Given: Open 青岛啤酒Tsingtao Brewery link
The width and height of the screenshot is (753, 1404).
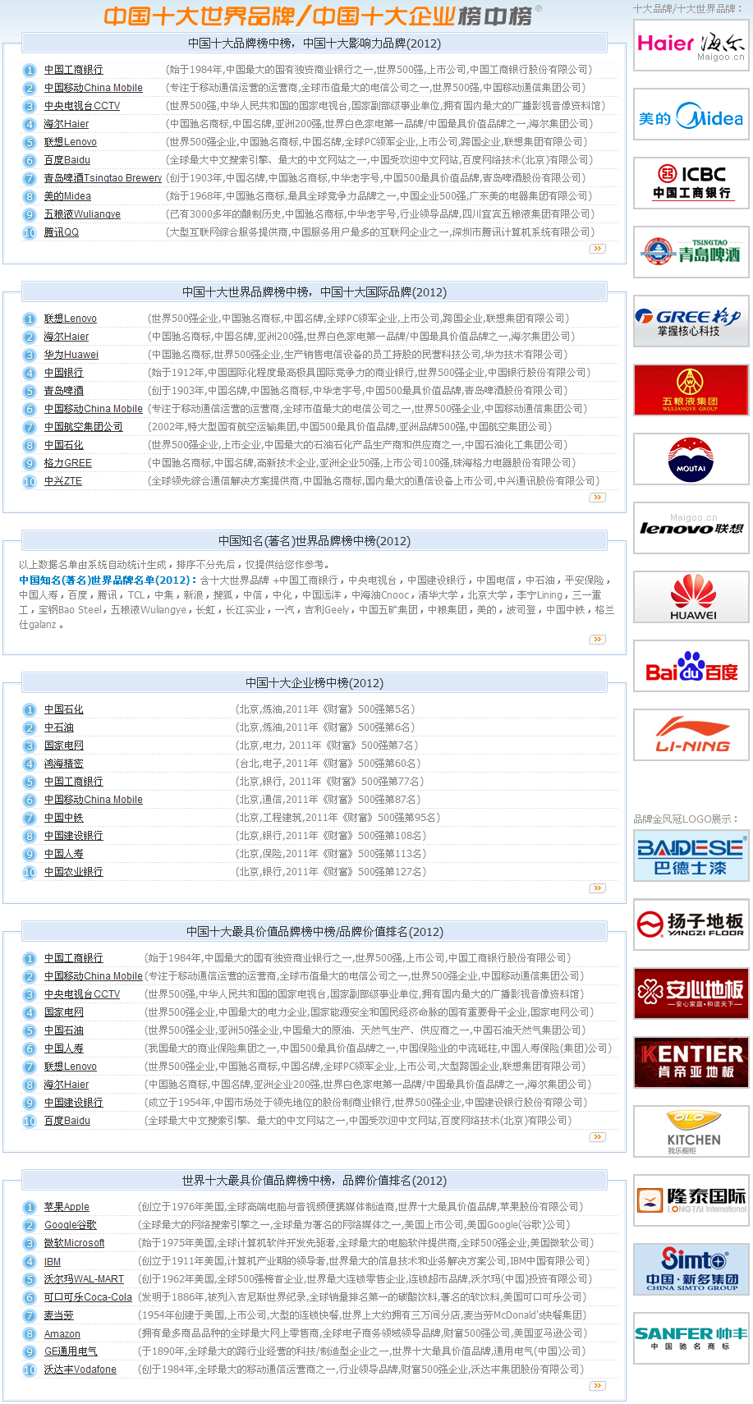Looking at the screenshot, I should click(103, 178).
